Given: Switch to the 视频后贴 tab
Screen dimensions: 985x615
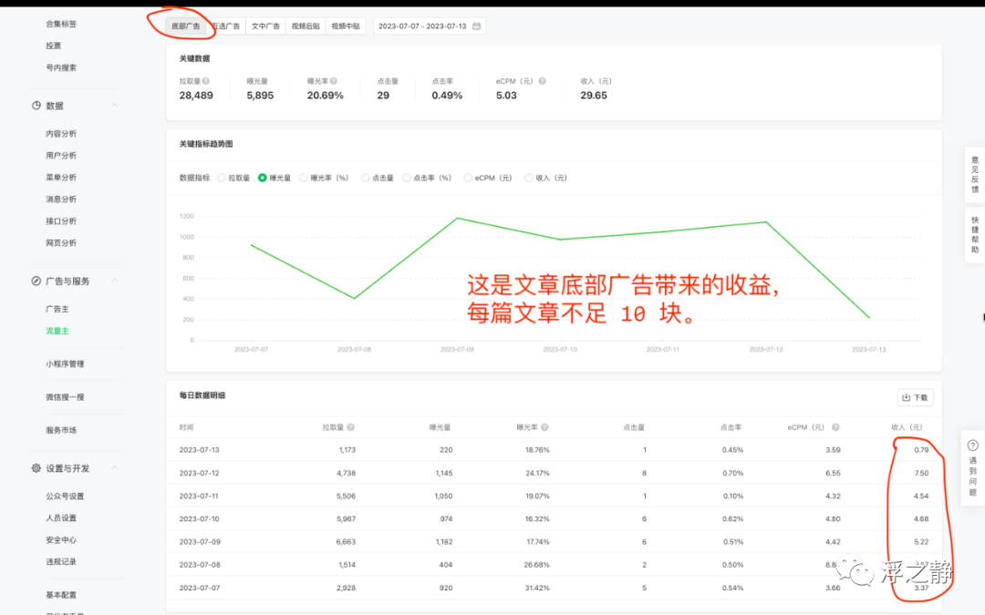Looking at the screenshot, I should 306,26.
